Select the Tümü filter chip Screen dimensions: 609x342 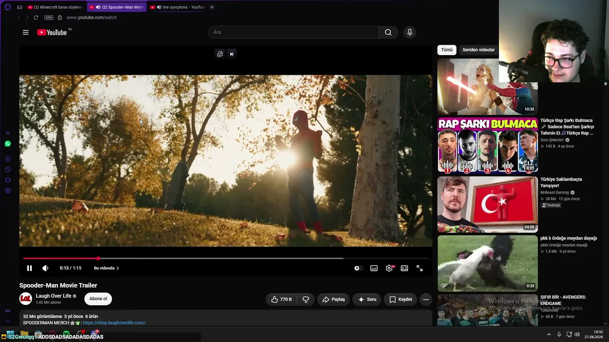tap(447, 50)
